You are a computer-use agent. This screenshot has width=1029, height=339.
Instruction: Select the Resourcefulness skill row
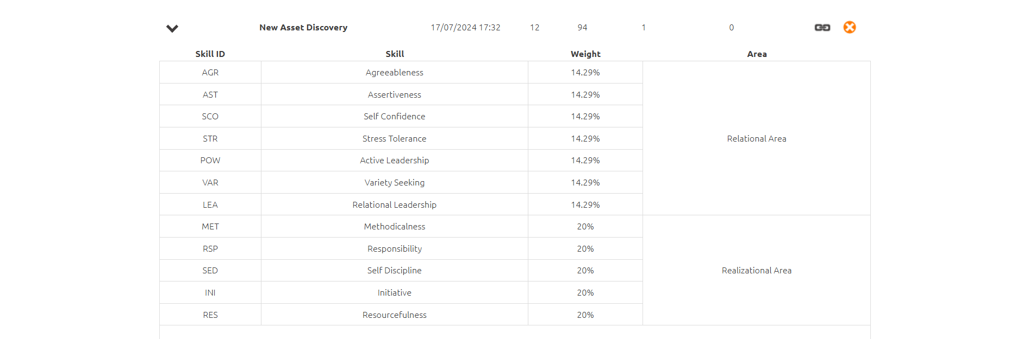click(401, 315)
